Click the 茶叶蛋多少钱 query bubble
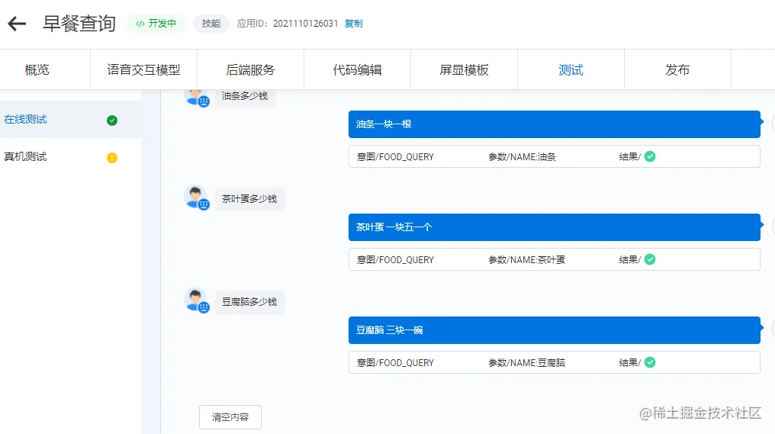775x434 pixels. pyautogui.click(x=249, y=199)
